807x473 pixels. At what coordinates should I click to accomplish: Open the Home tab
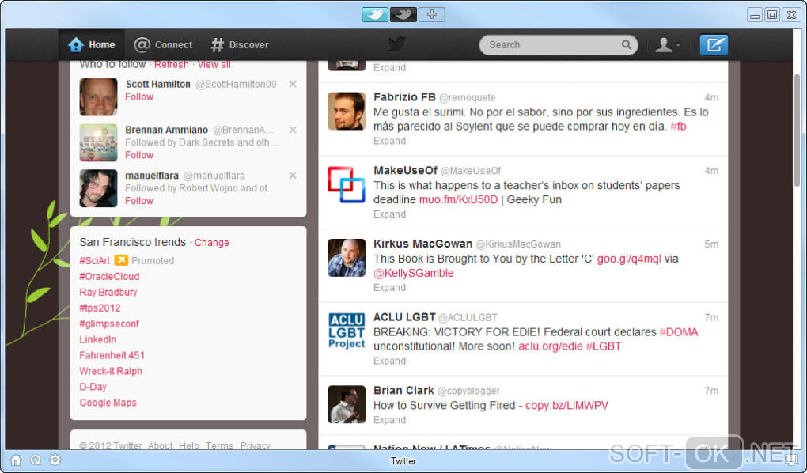91,45
